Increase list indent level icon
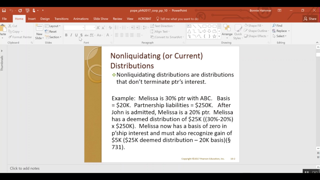Viewport: 320px width, 180px height. [138, 27]
